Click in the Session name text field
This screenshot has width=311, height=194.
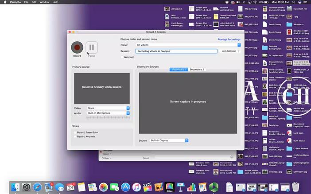[x=176, y=51]
